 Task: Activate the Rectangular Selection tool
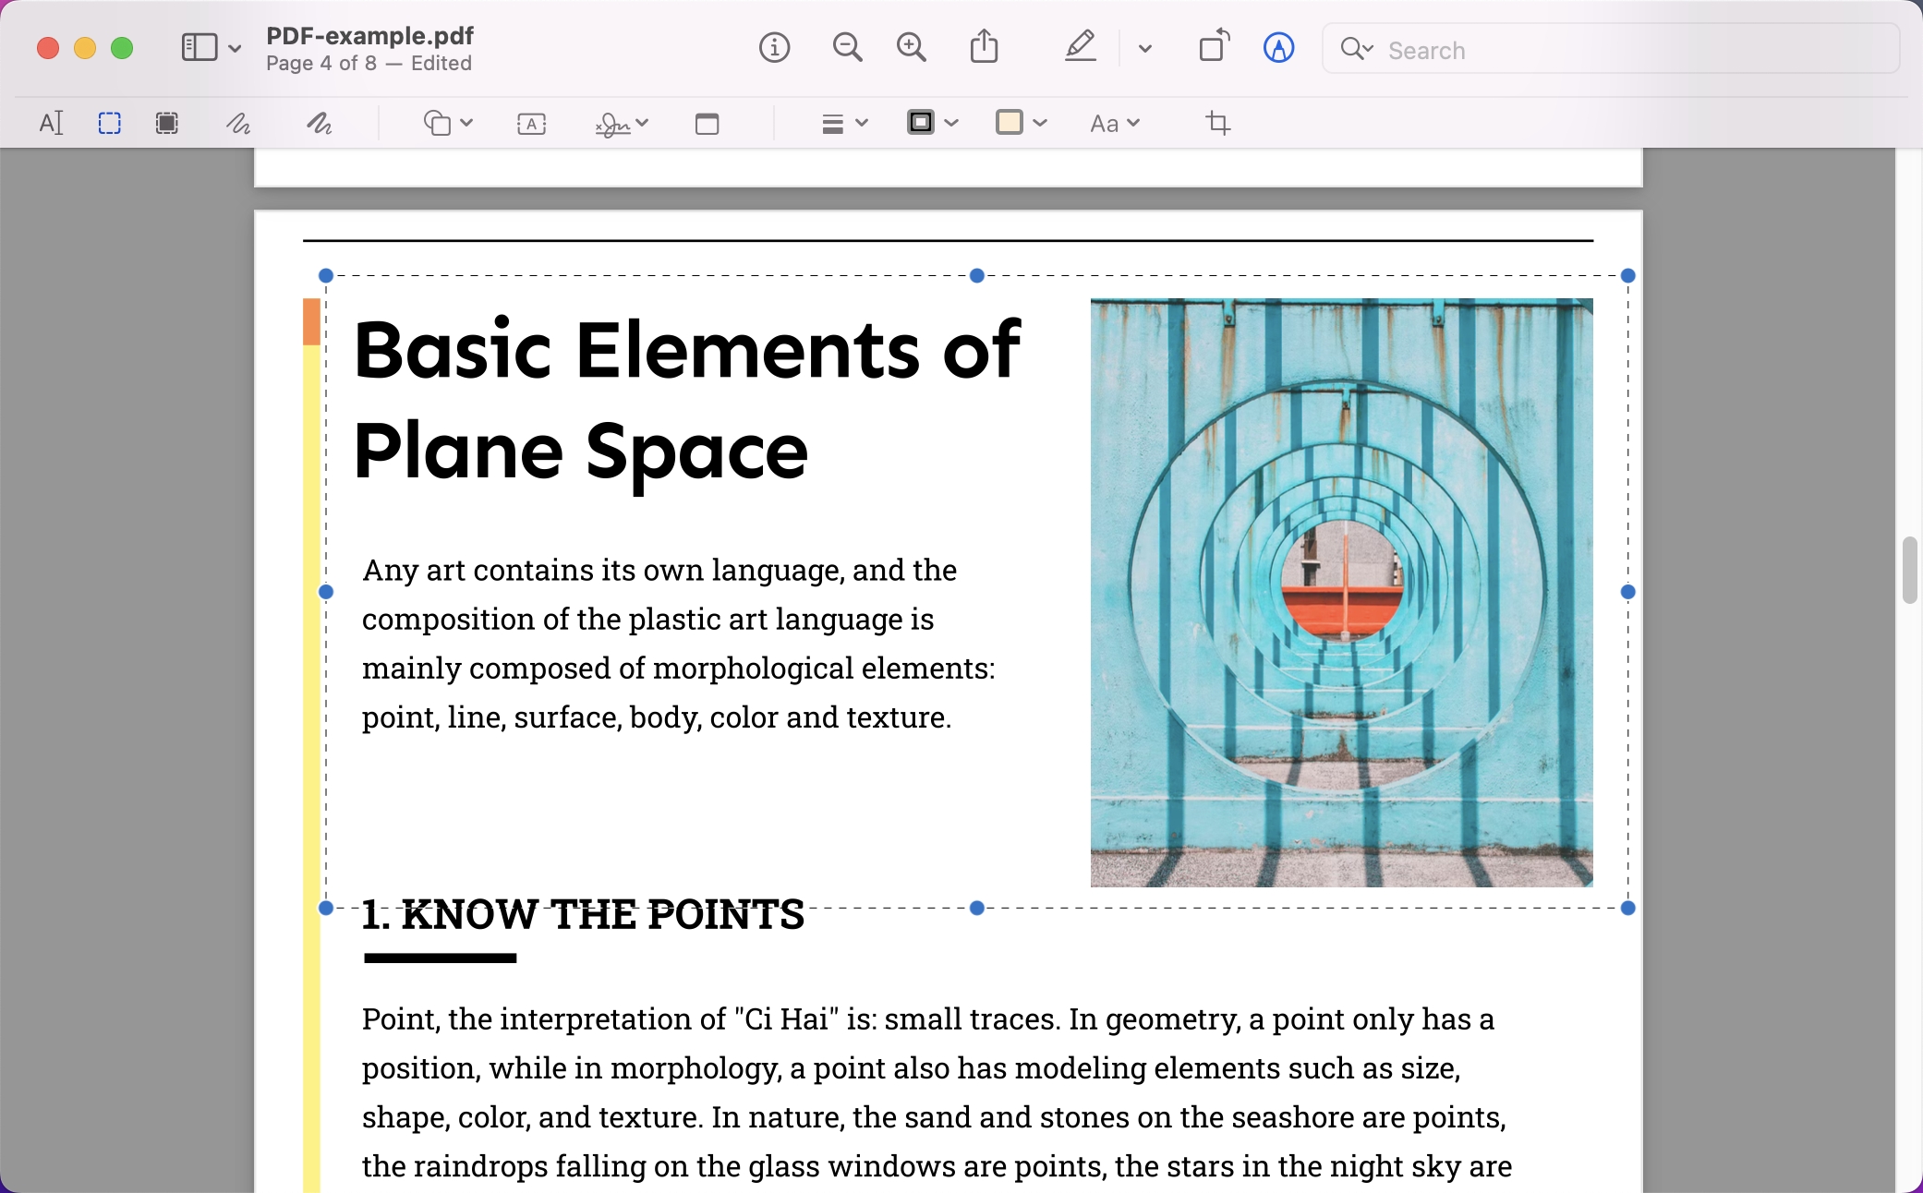pos(109,123)
